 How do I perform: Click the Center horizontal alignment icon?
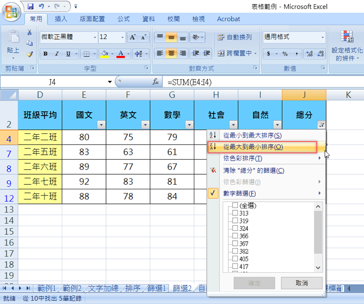click(171, 54)
